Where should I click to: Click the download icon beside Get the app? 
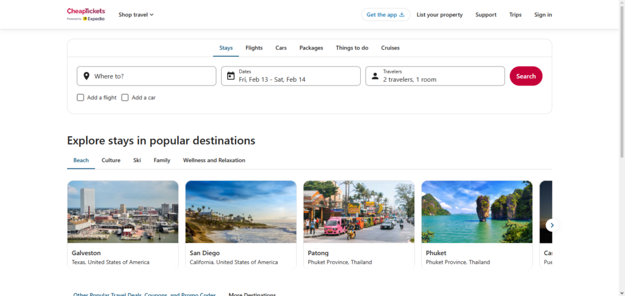(x=402, y=15)
